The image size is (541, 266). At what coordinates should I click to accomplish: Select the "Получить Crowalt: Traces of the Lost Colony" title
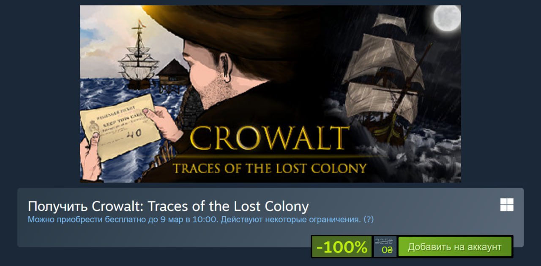tap(168, 207)
